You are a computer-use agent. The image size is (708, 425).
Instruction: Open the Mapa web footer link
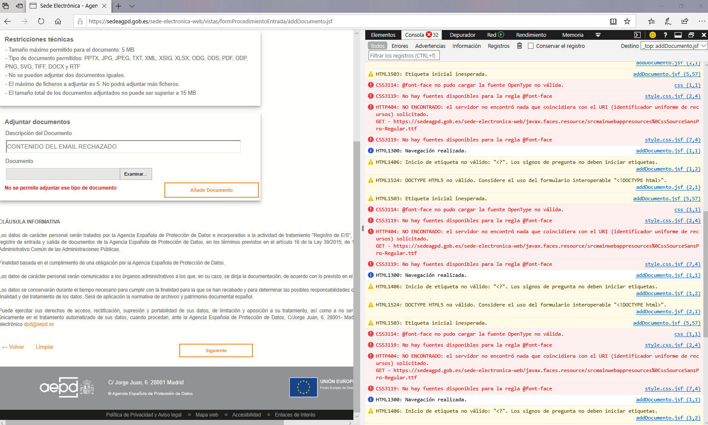coord(207,415)
